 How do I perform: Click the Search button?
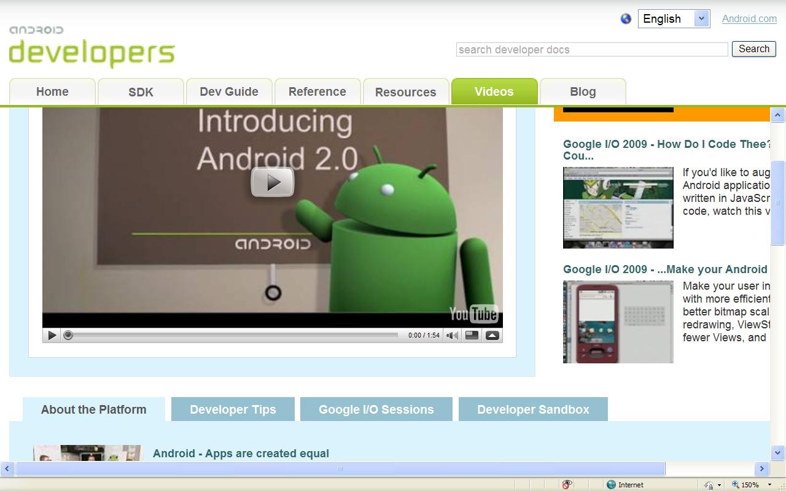753,49
